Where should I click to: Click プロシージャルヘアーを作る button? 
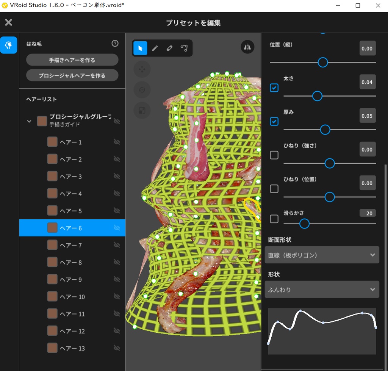pos(72,75)
